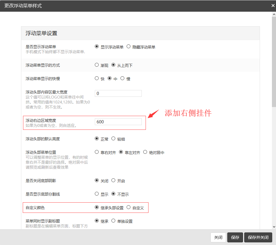Align menu with 靠左对齐
Image resolution: width=276 pixels, height=245 pixels.
[x=121, y=152]
